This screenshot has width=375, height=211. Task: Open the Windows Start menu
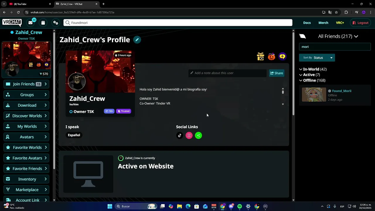click(110, 206)
